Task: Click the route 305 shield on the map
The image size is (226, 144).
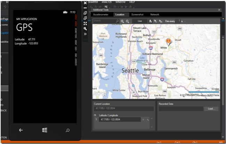Action: (x=101, y=55)
